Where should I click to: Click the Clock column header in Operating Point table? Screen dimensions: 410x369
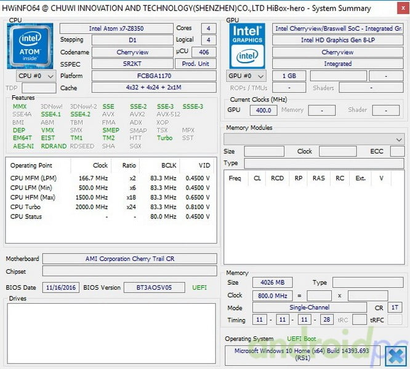click(x=100, y=165)
